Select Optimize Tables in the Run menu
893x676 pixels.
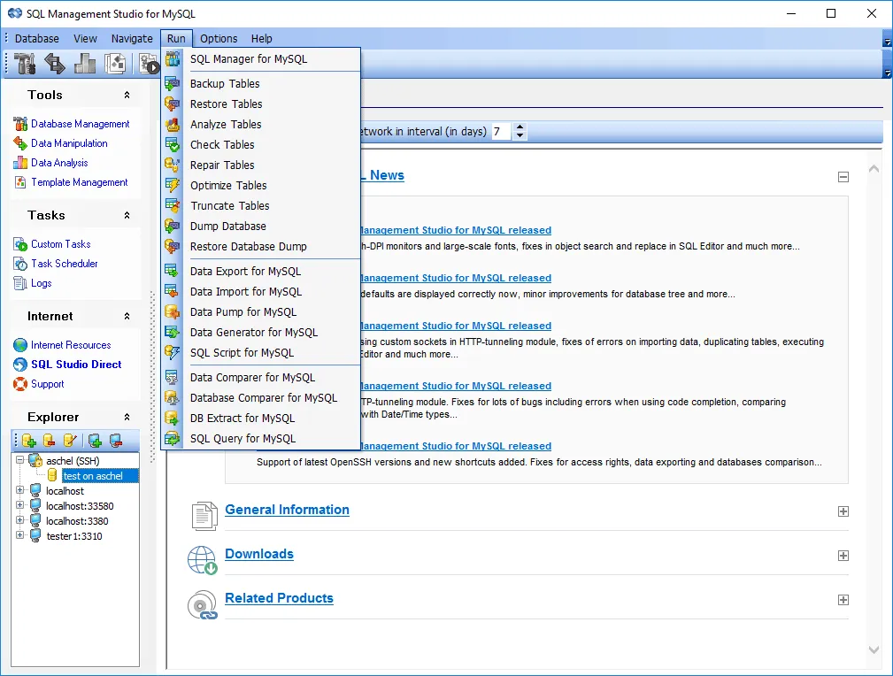pos(261,186)
